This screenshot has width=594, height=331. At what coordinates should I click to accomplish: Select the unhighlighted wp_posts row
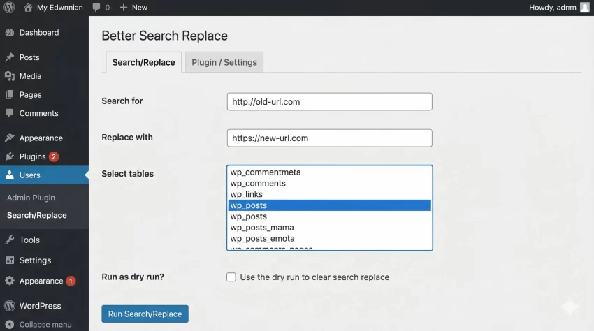pyautogui.click(x=330, y=216)
